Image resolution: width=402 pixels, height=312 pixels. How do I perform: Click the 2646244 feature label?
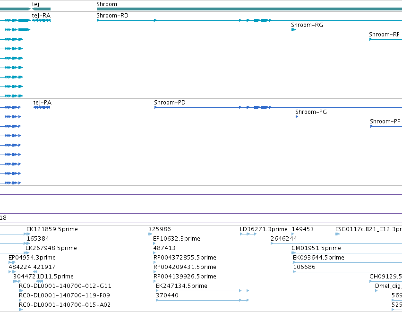(284, 239)
